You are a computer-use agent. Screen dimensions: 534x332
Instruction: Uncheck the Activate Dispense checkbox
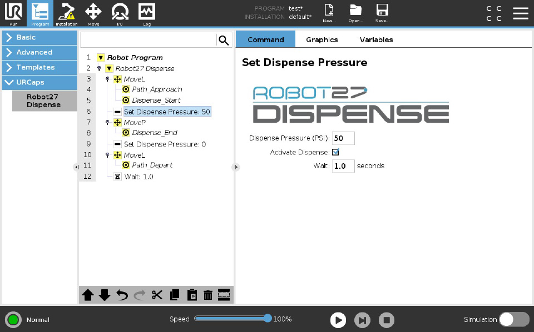(x=335, y=152)
